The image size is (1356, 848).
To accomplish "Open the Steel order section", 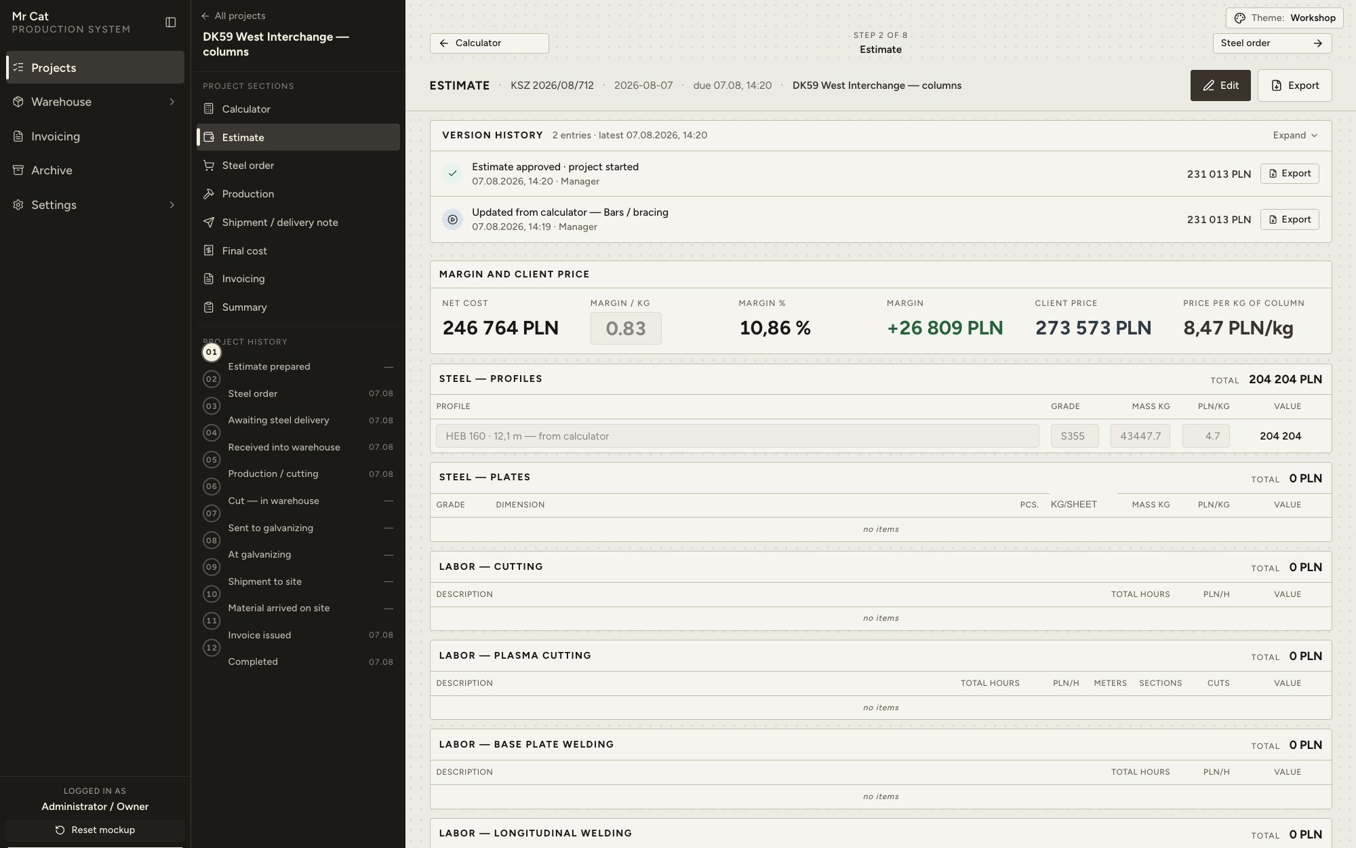I will (x=298, y=166).
